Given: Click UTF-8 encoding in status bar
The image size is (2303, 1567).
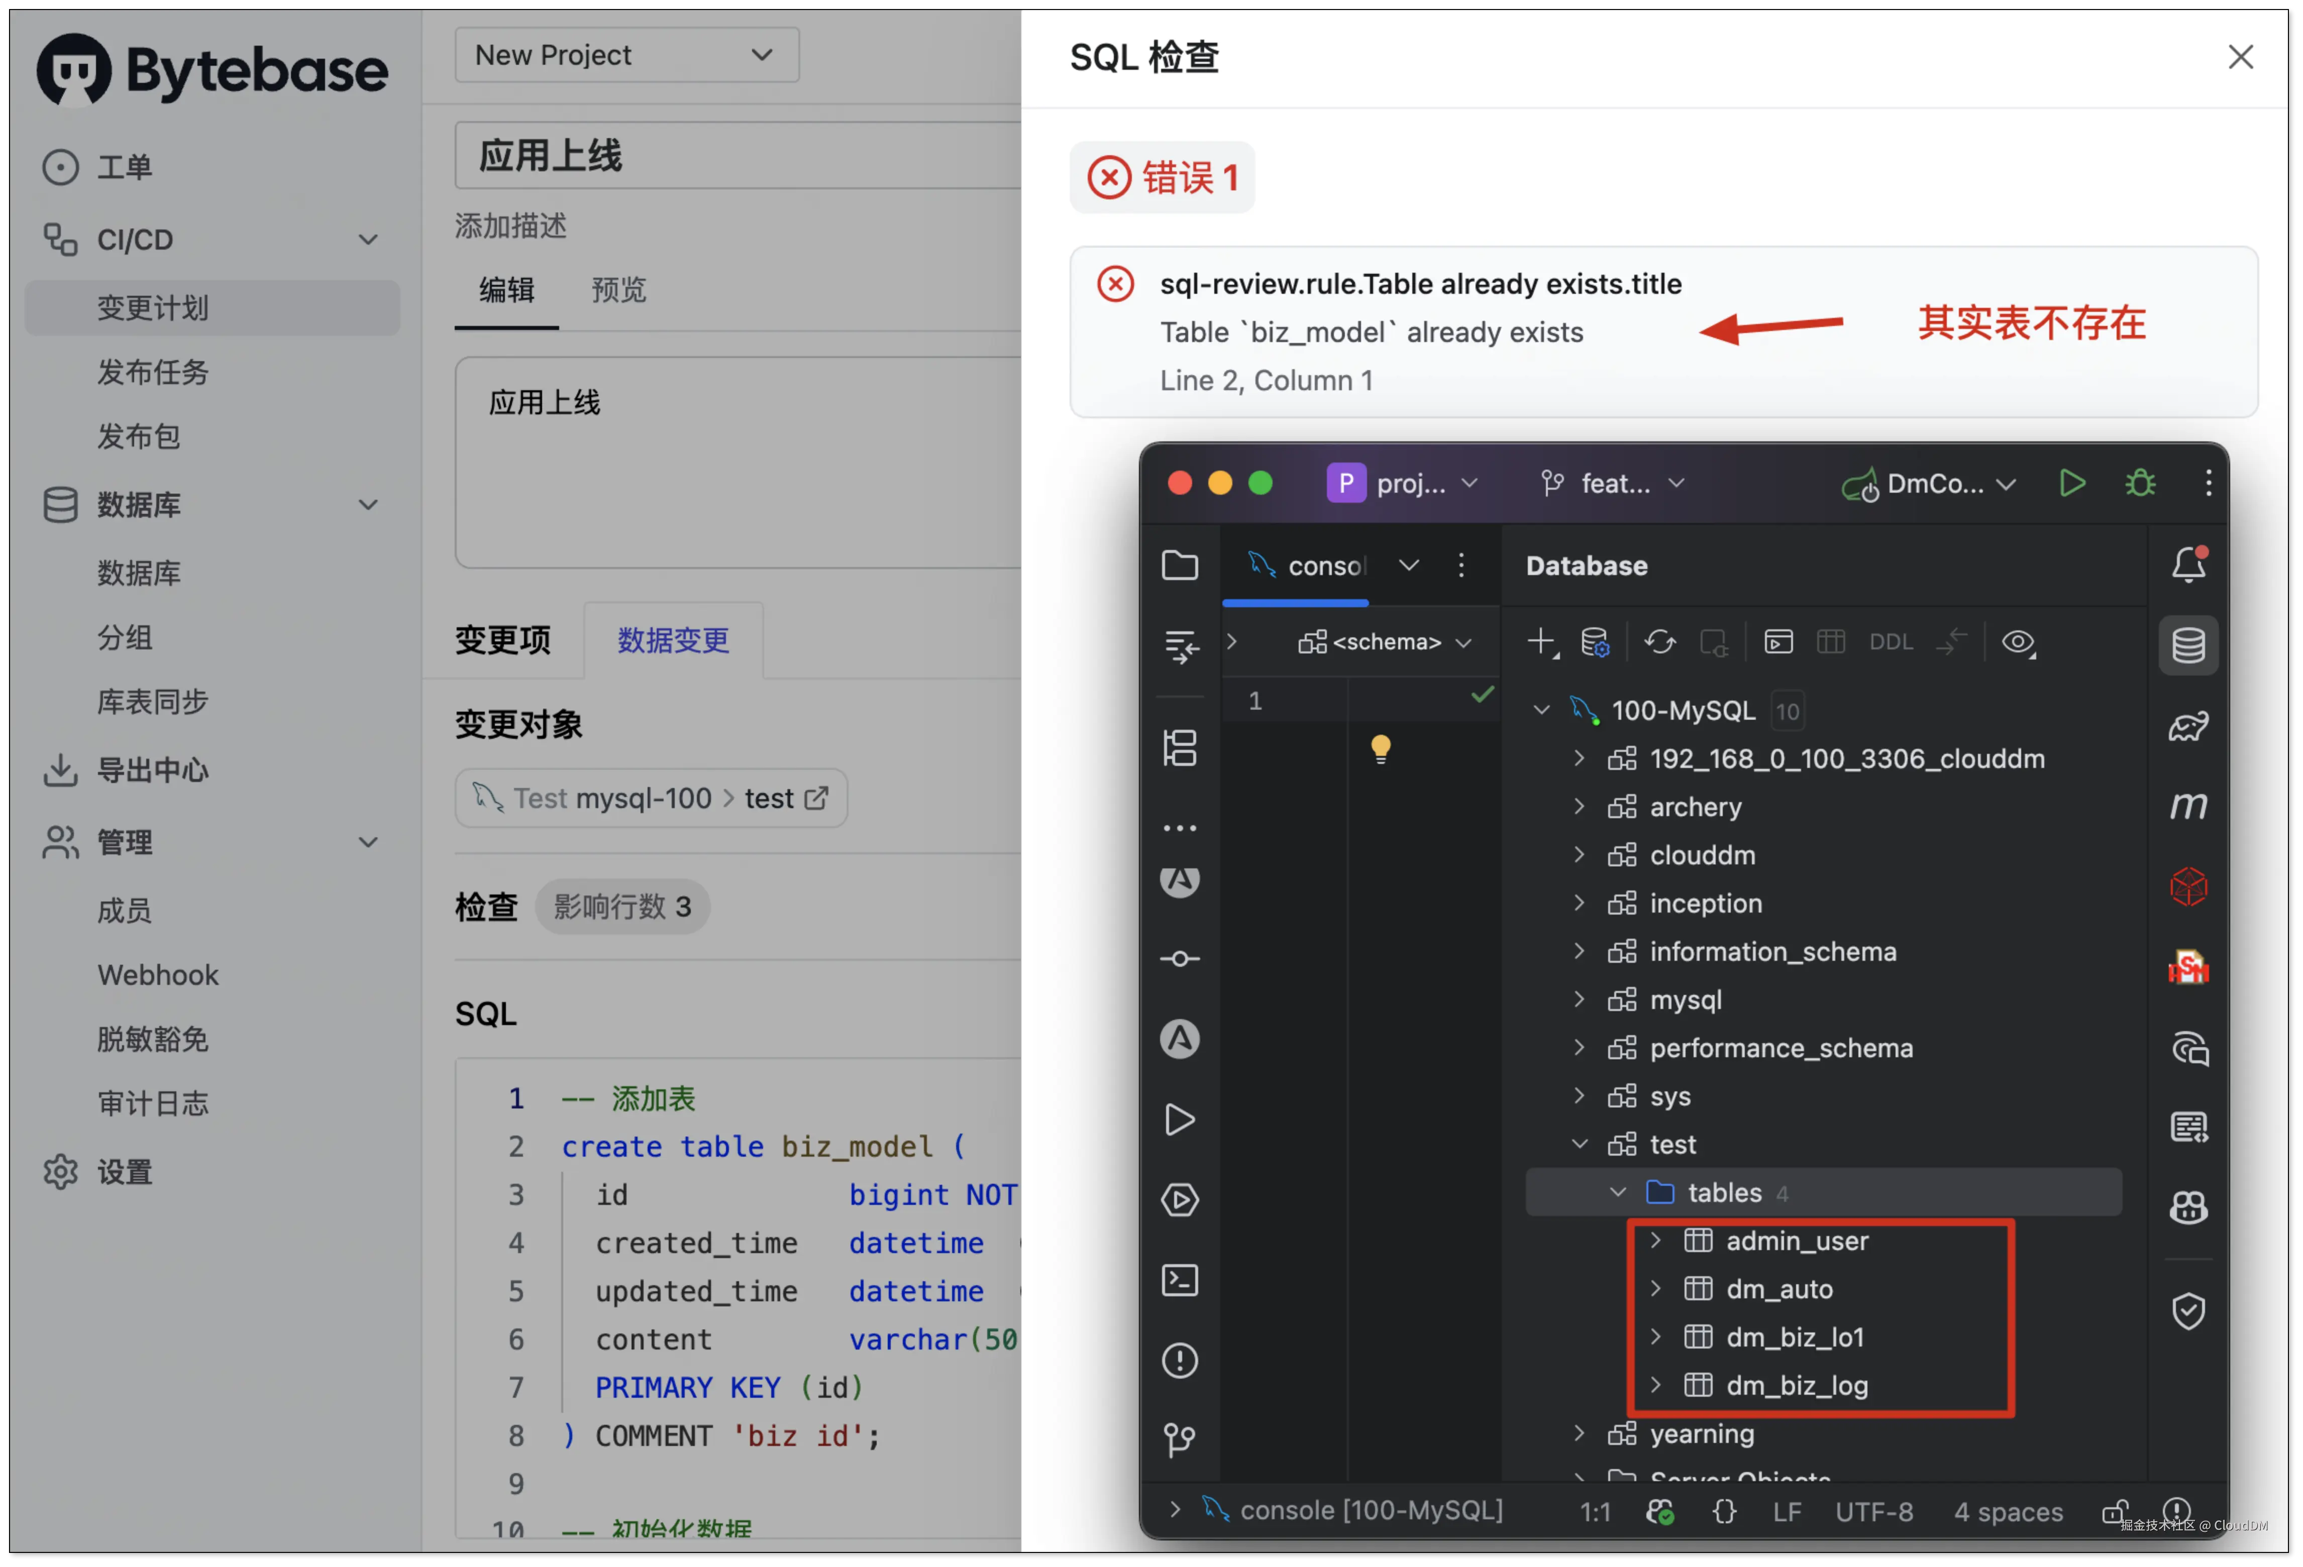Looking at the screenshot, I should [1874, 1512].
